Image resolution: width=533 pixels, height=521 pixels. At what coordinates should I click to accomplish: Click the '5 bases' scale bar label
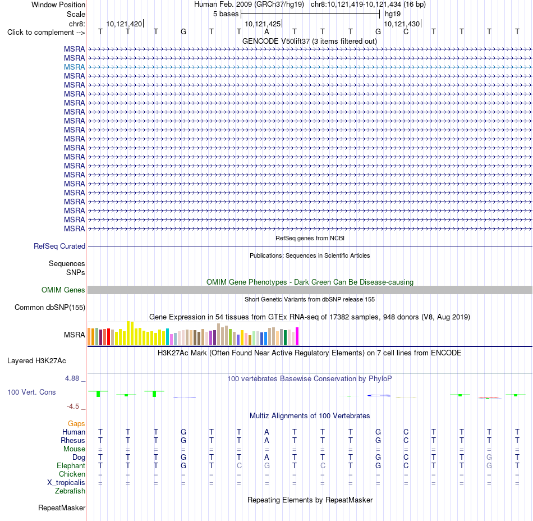click(x=226, y=14)
